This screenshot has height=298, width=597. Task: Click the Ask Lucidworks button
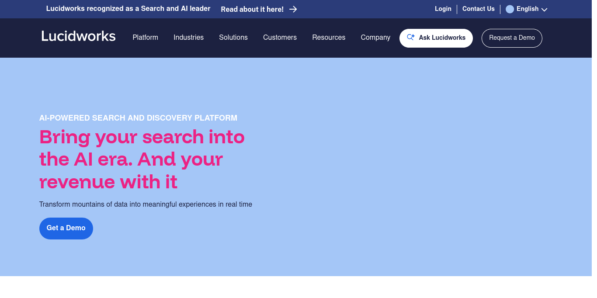[436, 38]
